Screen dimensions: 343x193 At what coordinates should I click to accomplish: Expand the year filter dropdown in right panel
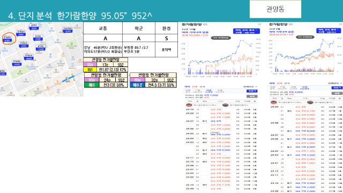pyautogui.click(x=335, y=84)
